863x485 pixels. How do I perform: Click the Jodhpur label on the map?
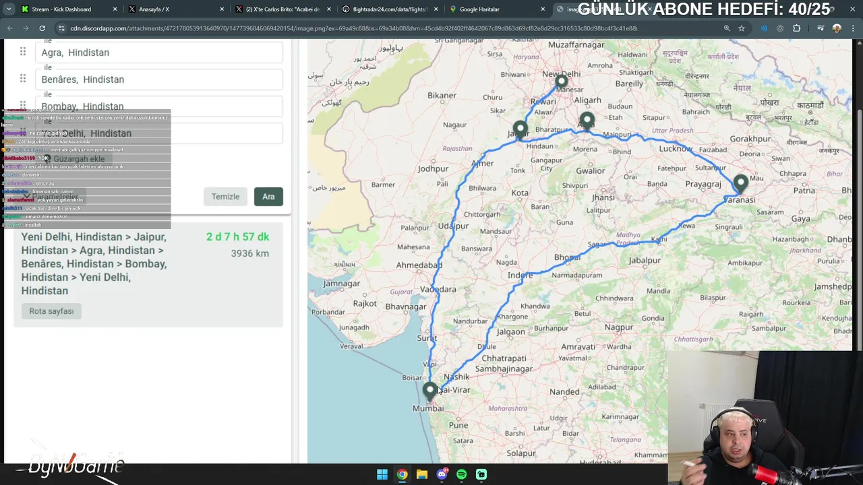pos(433,169)
